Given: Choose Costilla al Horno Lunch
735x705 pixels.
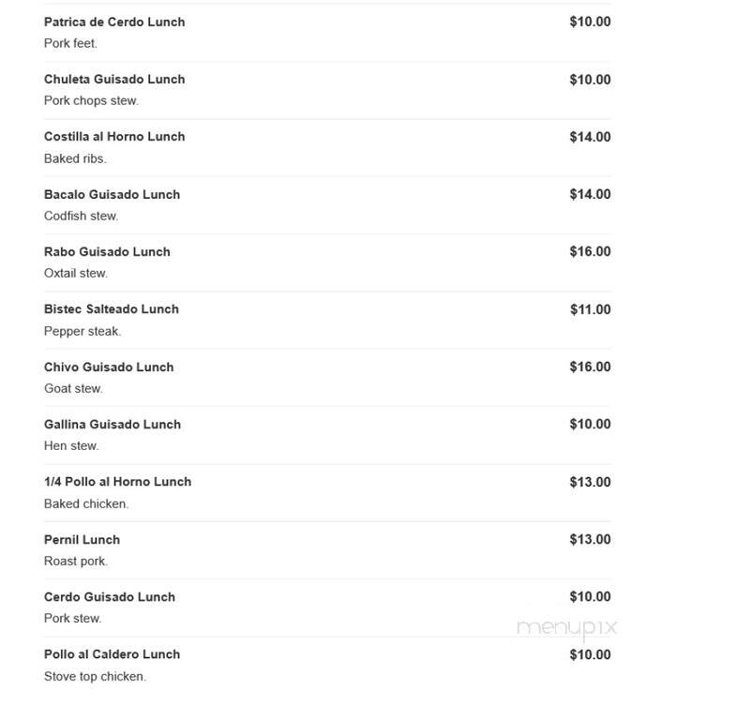Looking at the screenshot, I should (114, 137).
